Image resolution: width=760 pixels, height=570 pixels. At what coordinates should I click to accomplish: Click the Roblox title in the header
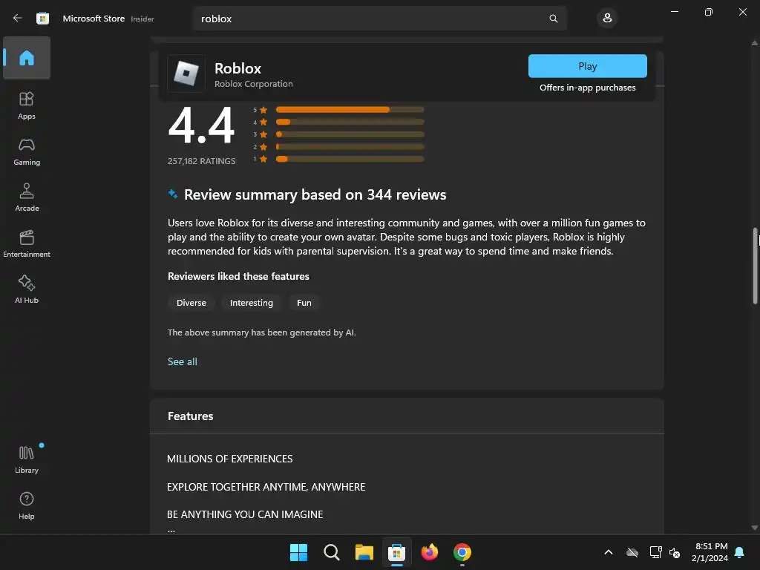coord(237,68)
